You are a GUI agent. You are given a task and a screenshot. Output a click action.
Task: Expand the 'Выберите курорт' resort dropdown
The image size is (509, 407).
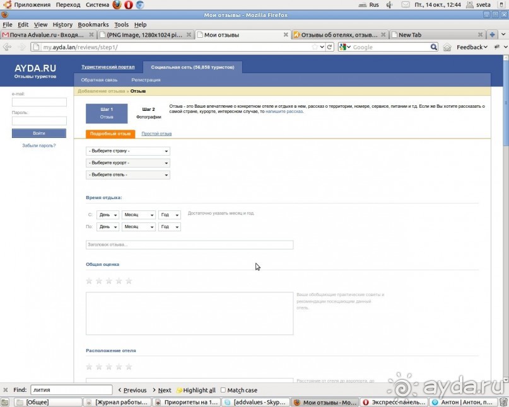(x=128, y=163)
